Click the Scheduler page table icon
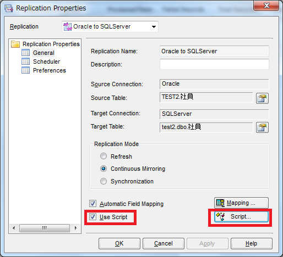Image resolution: width=283 pixels, height=257 pixels. (25, 62)
